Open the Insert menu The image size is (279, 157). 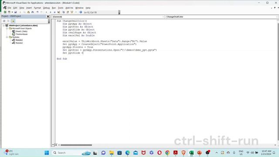coord(29,8)
